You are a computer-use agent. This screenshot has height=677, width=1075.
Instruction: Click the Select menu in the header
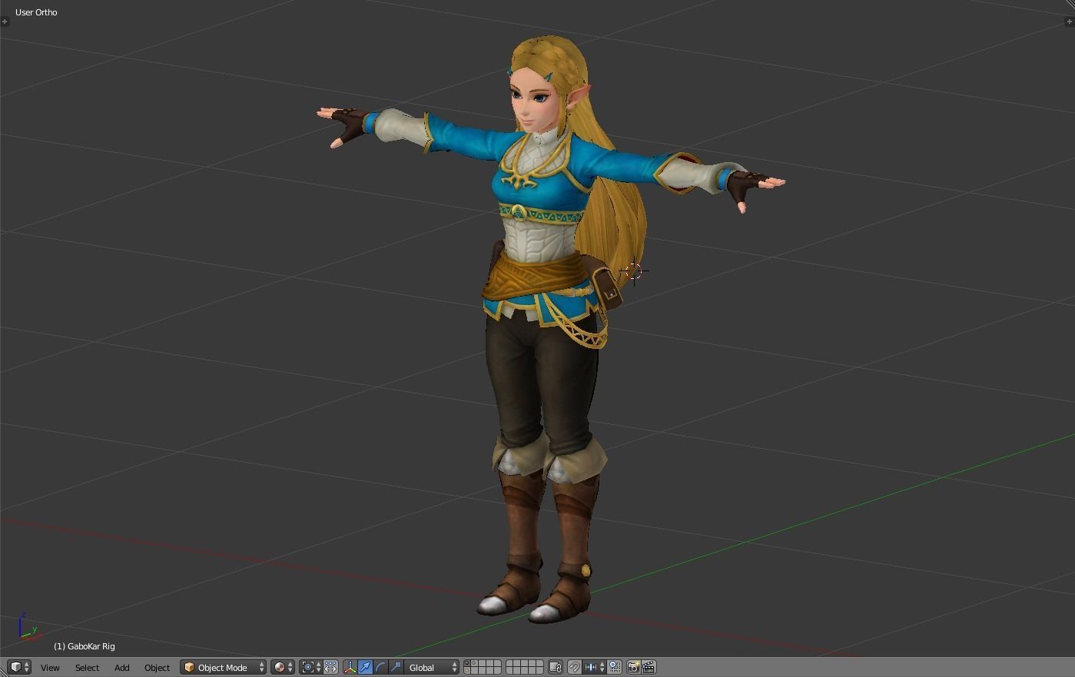pos(87,667)
